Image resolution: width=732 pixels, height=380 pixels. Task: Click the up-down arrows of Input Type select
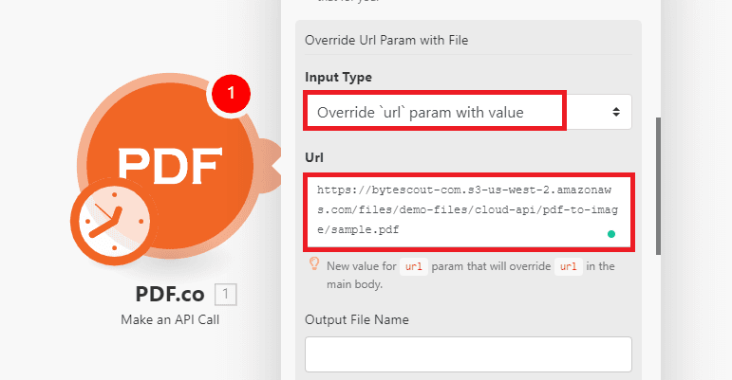(x=615, y=112)
